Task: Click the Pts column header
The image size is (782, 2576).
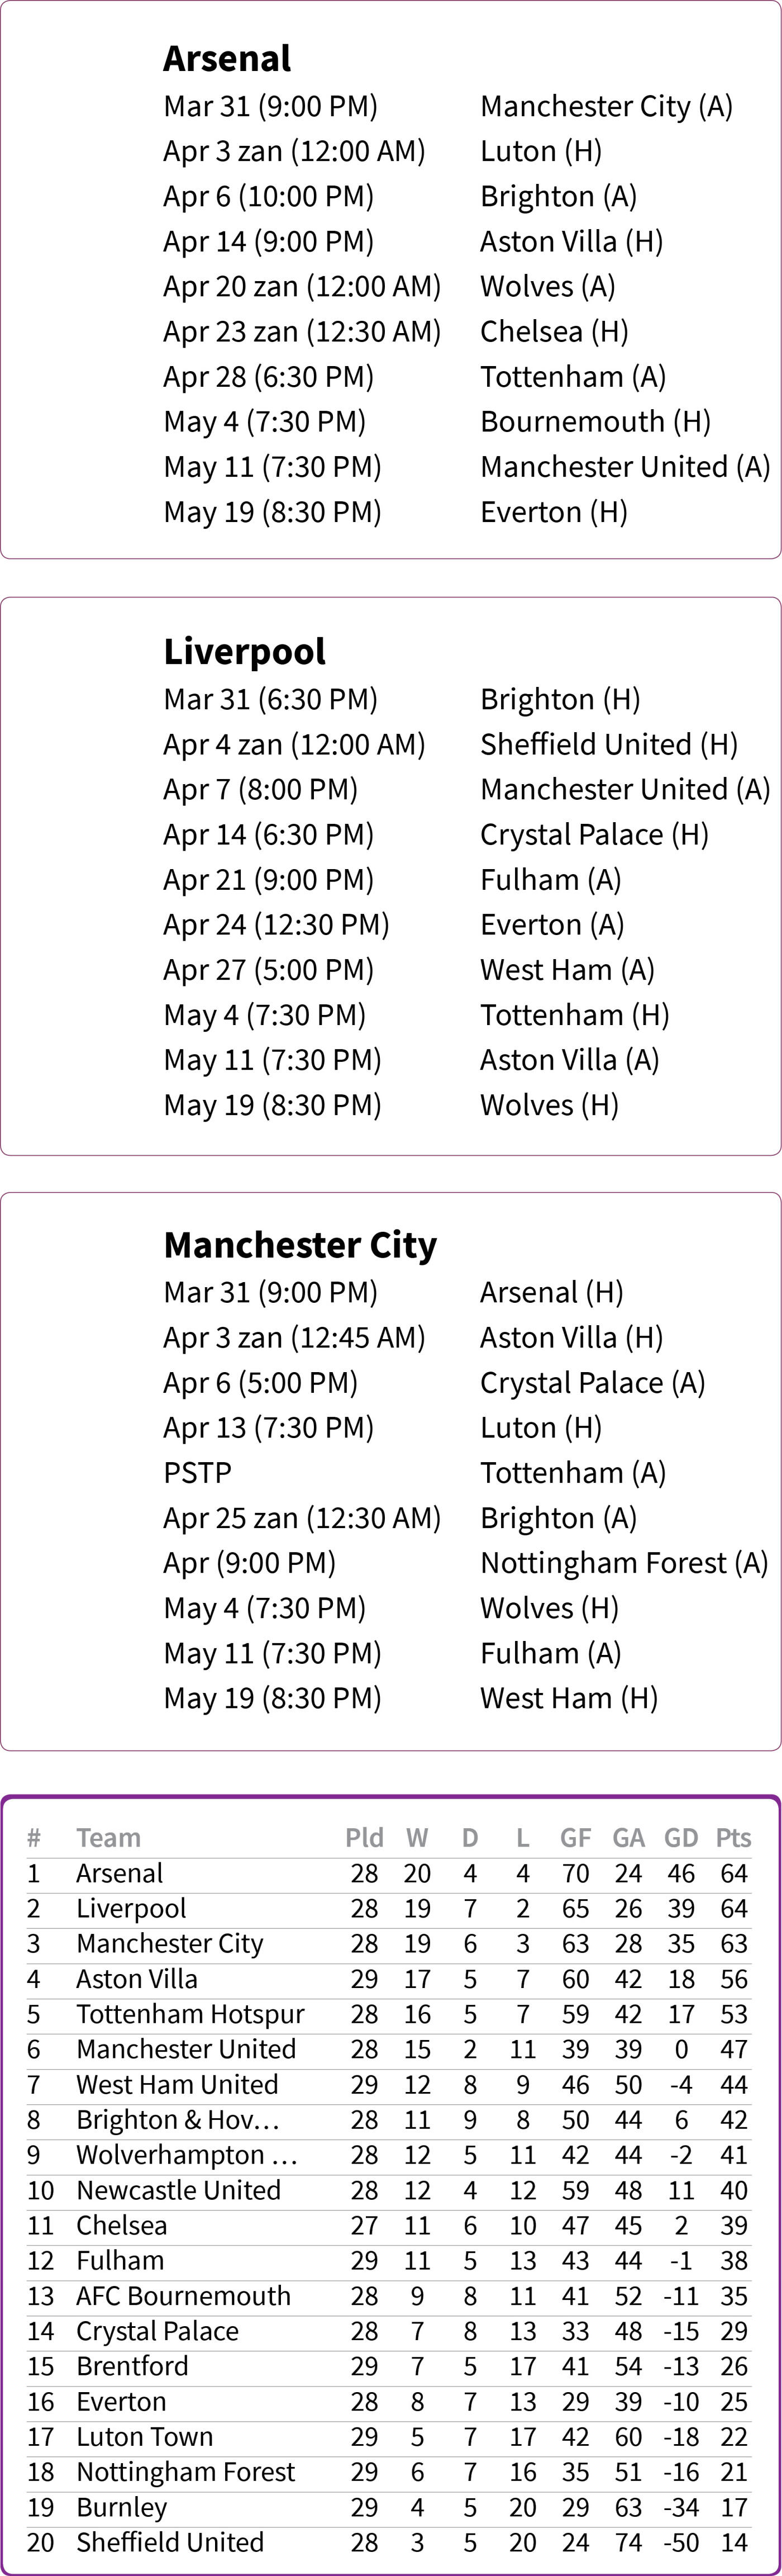Action: coord(733,1838)
